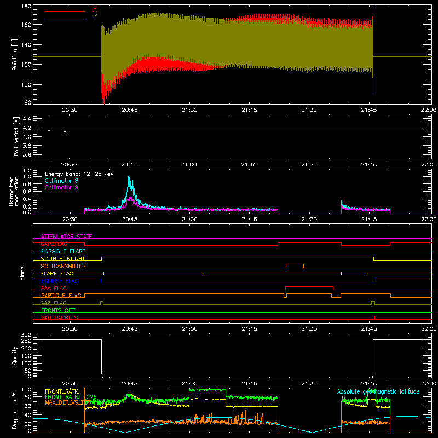Click the Roll period axis title
Screen dimensions: 438x438
tap(16, 136)
